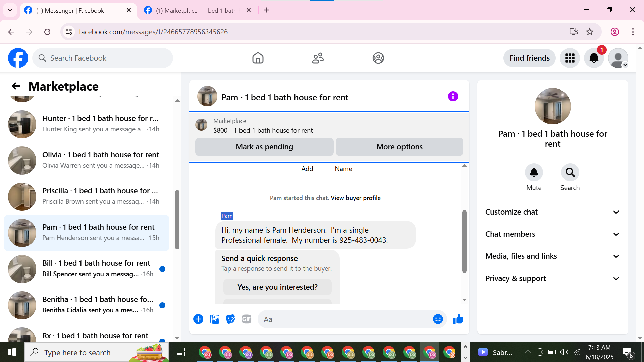This screenshot has height=362, width=644.
Task: Expand the Chat members section
Action: pyautogui.click(x=552, y=234)
